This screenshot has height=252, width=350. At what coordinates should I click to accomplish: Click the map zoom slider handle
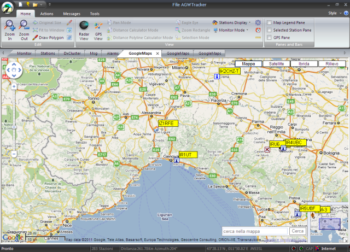(14, 127)
